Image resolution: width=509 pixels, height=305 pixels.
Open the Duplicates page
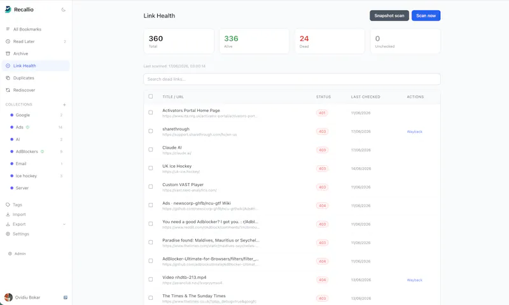[36, 78]
